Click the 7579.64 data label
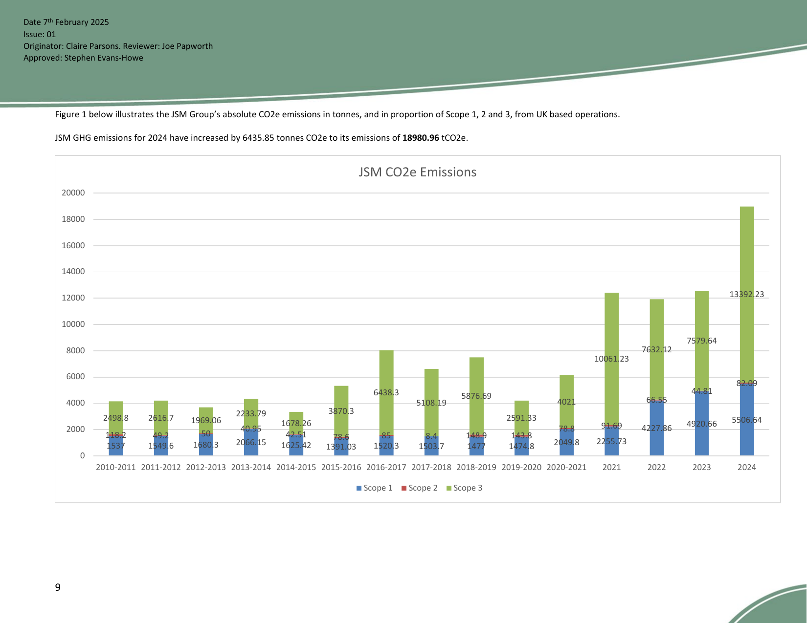 702,341
